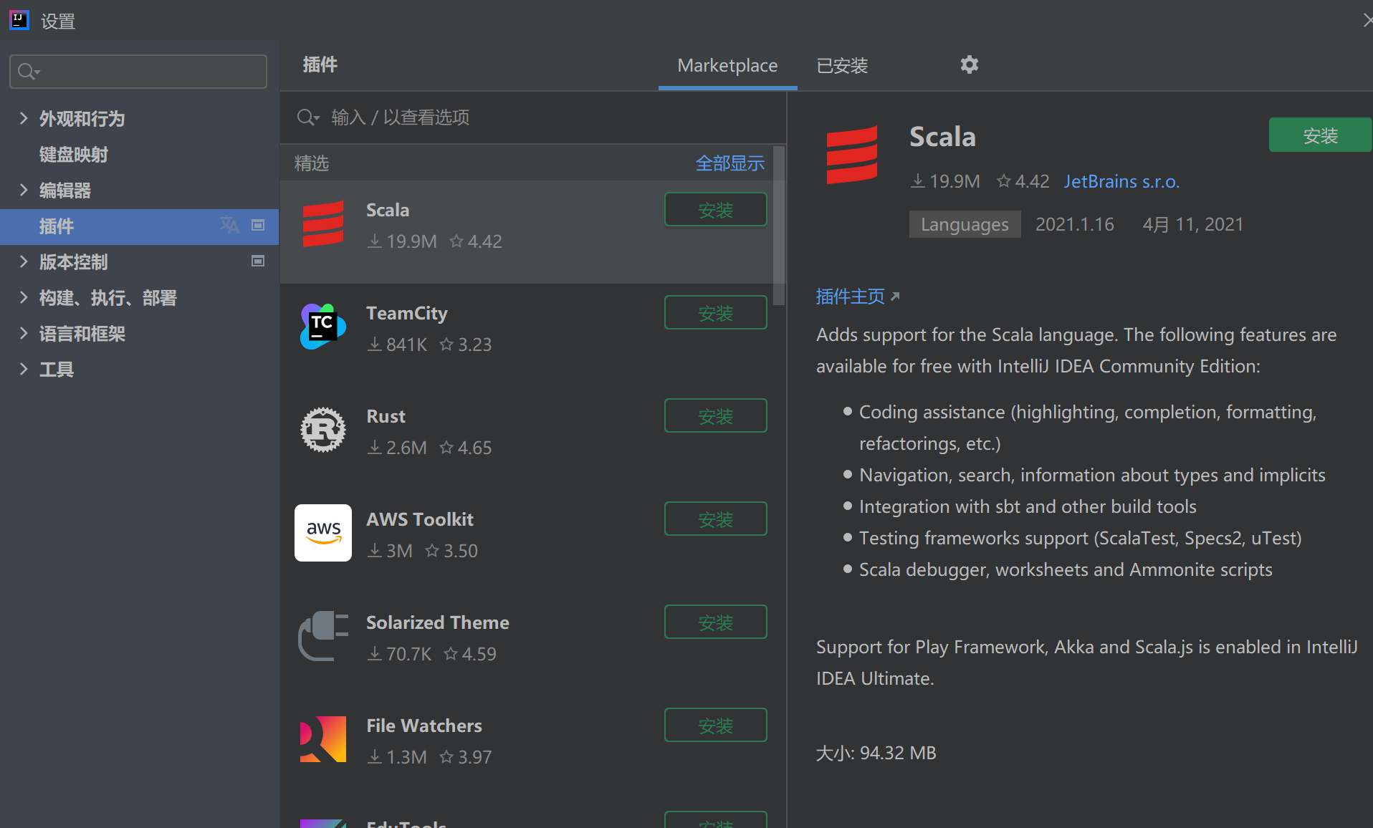The image size is (1373, 828).
Task: Install the Rust plugin
Action: (x=715, y=416)
